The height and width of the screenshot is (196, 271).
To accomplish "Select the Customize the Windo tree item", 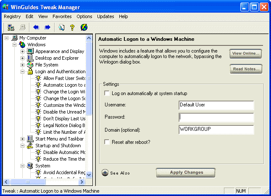I will coord(64,105).
